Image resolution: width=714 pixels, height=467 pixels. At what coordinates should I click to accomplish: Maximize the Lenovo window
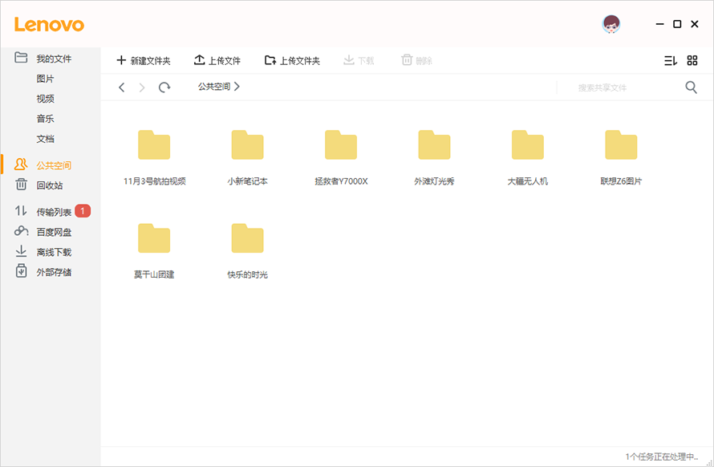[x=677, y=24]
